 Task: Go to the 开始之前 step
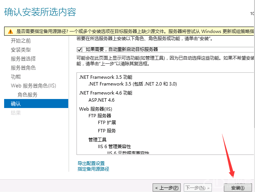click(21, 40)
